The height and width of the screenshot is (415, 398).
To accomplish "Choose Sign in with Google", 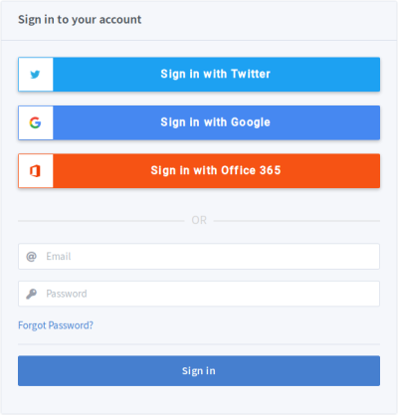I will [199, 122].
